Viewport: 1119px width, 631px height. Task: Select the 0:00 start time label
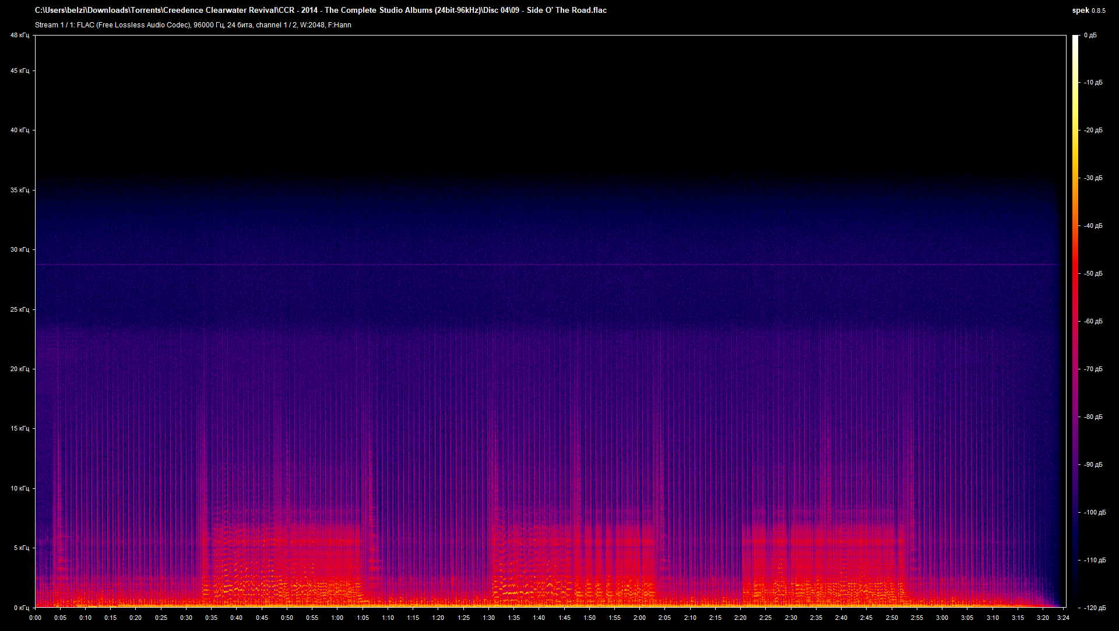pos(36,618)
